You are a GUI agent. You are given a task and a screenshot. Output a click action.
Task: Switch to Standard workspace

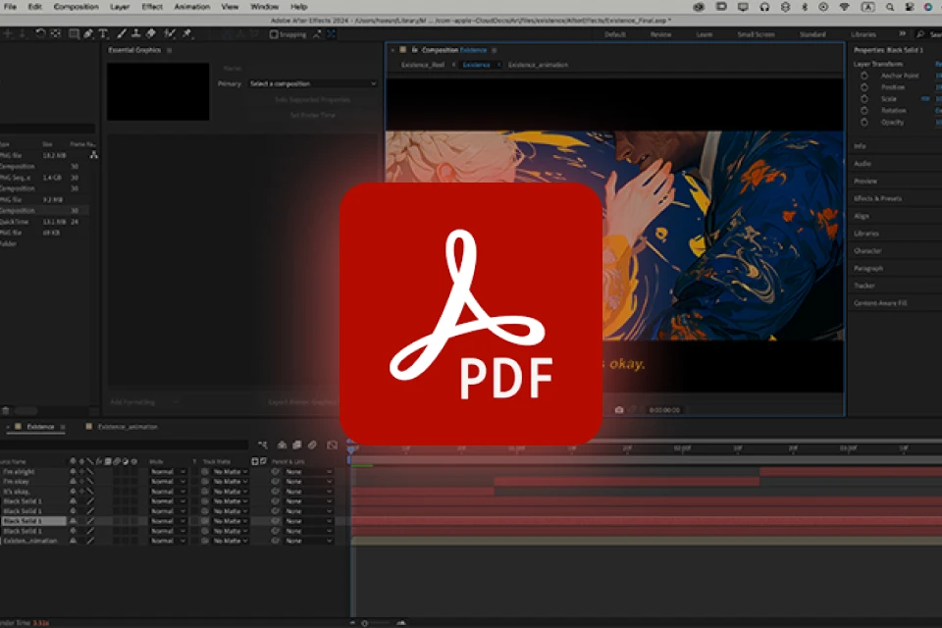tap(812, 34)
